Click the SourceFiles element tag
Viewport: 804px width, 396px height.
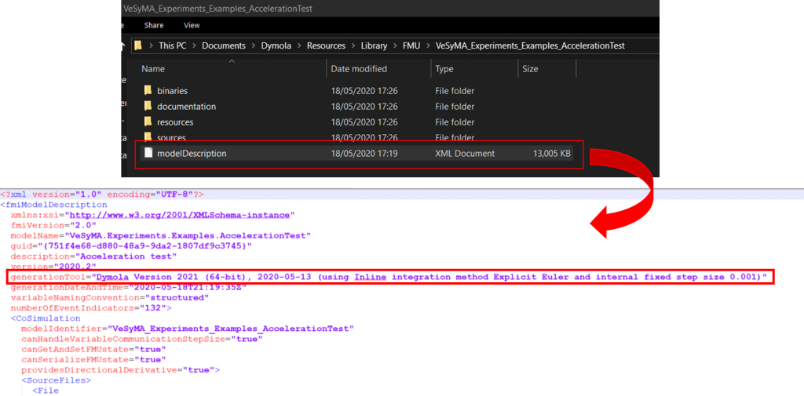click(x=56, y=380)
